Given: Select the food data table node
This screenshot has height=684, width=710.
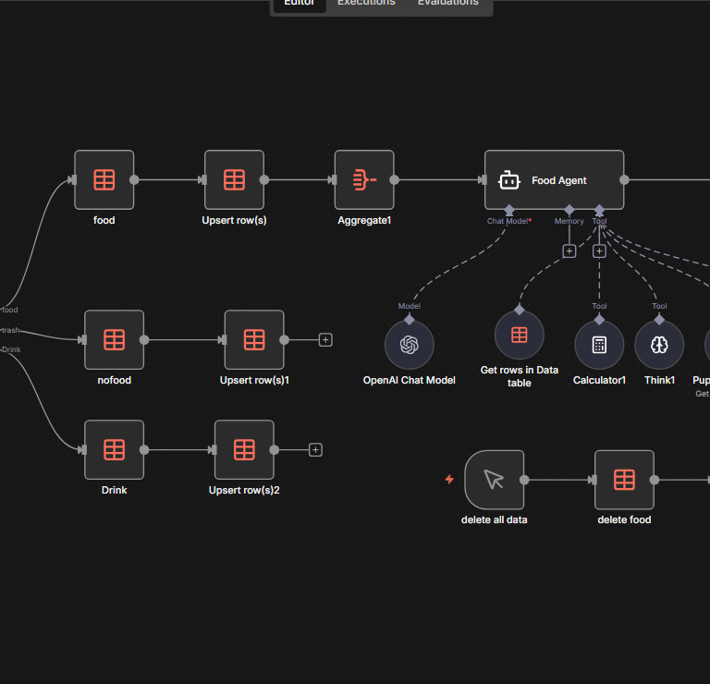Looking at the screenshot, I should [x=104, y=180].
